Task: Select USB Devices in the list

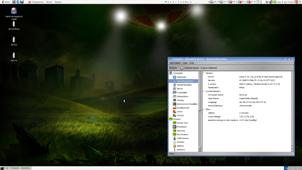Action: [x=183, y=138]
